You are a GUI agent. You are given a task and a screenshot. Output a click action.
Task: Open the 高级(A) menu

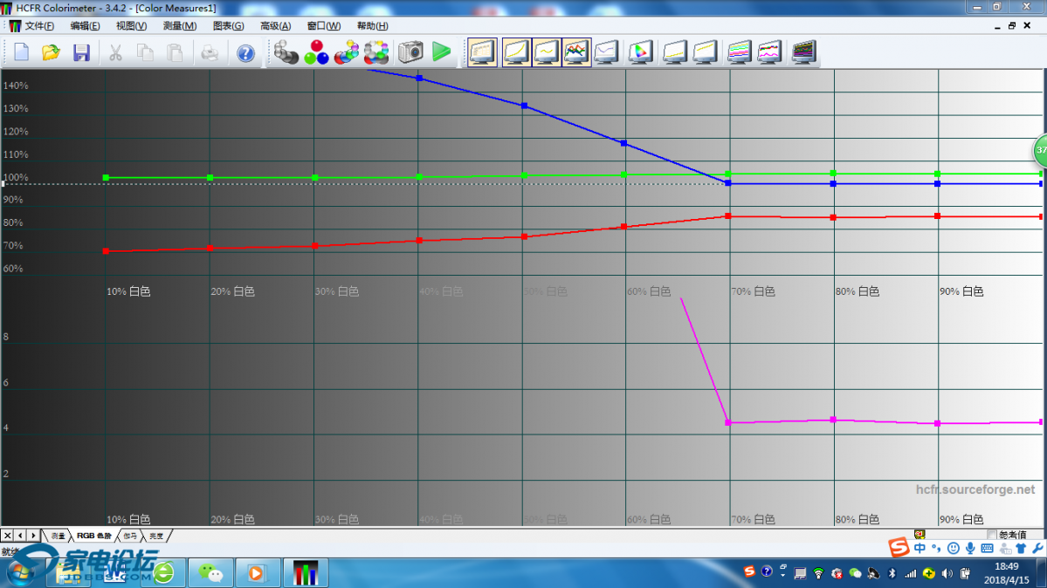pos(275,26)
